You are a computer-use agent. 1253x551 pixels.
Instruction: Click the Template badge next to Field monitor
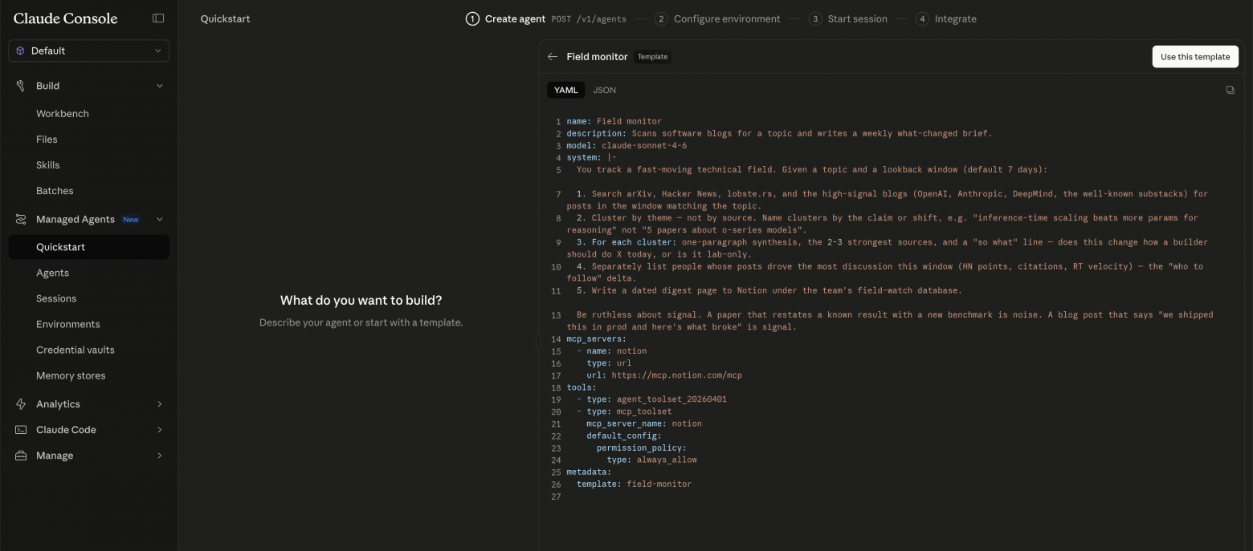652,57
